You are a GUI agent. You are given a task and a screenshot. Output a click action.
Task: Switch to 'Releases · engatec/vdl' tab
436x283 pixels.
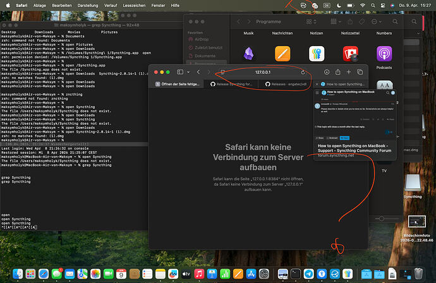286,84
